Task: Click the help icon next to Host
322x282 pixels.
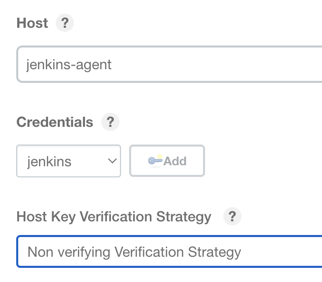Action: (x=64, y=23)
